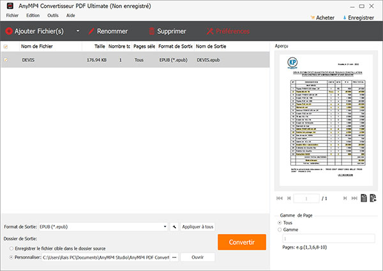Open the Format de Sortie dropdown

[x=103, y=227]
